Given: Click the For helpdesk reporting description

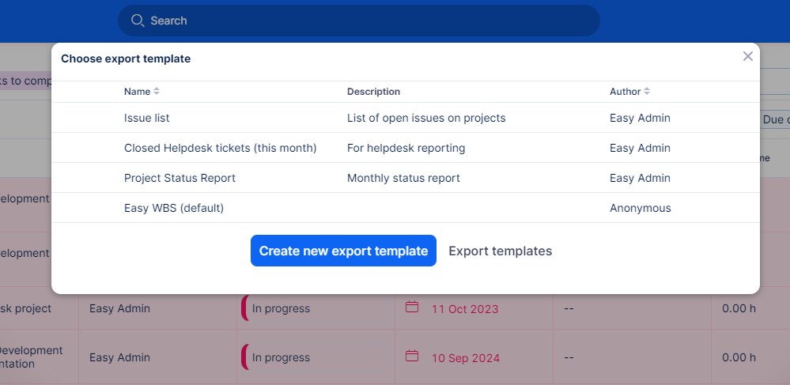Looking at the screenshot, I should click(x=406, y=148).
